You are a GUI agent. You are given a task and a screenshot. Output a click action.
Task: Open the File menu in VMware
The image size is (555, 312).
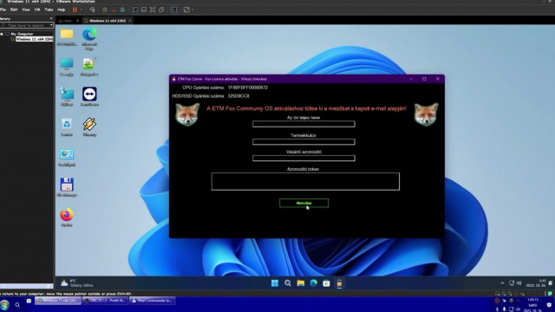(x=3, y=10)
